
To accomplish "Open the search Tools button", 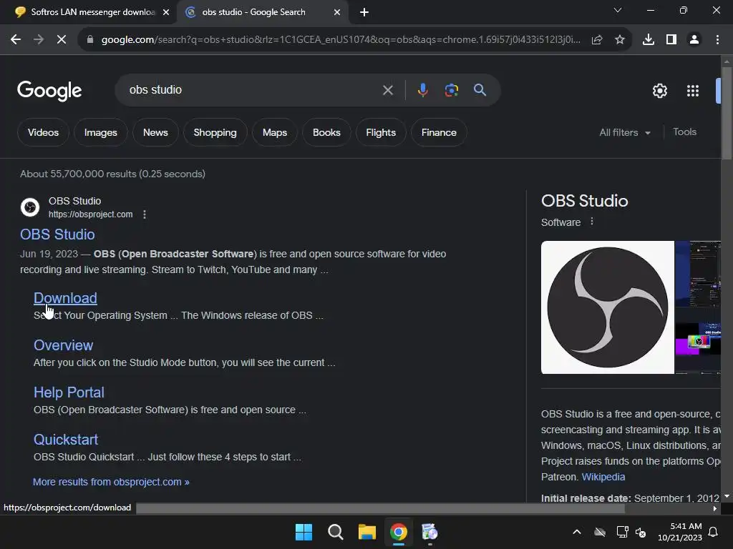I will [x=684, y=132].
